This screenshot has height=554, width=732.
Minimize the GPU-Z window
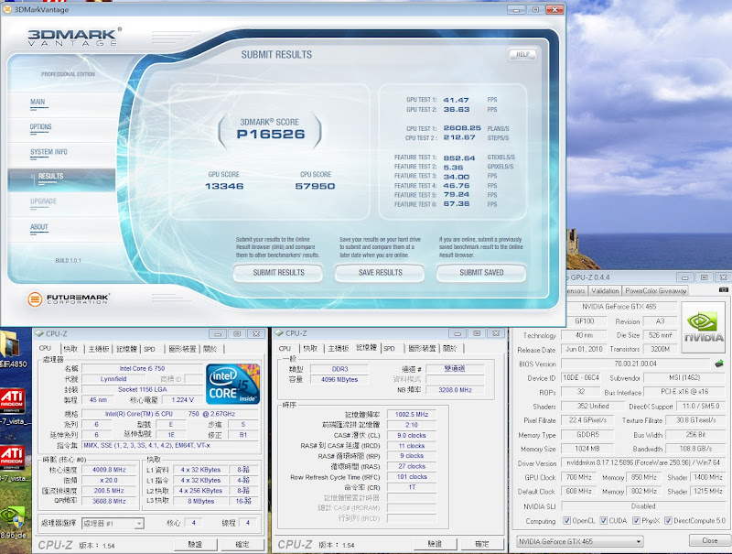tap(684, 277)
